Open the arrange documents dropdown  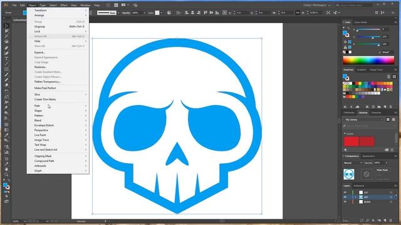coord(125,5)
